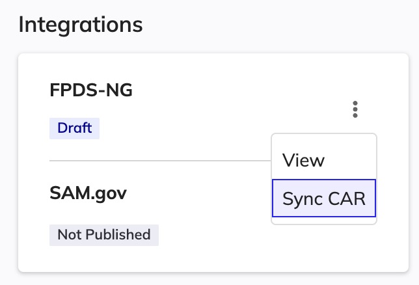Click the highlighted Sync CAR entry
The height and width of the screenshot is (285, 419).
click(324, 198)
